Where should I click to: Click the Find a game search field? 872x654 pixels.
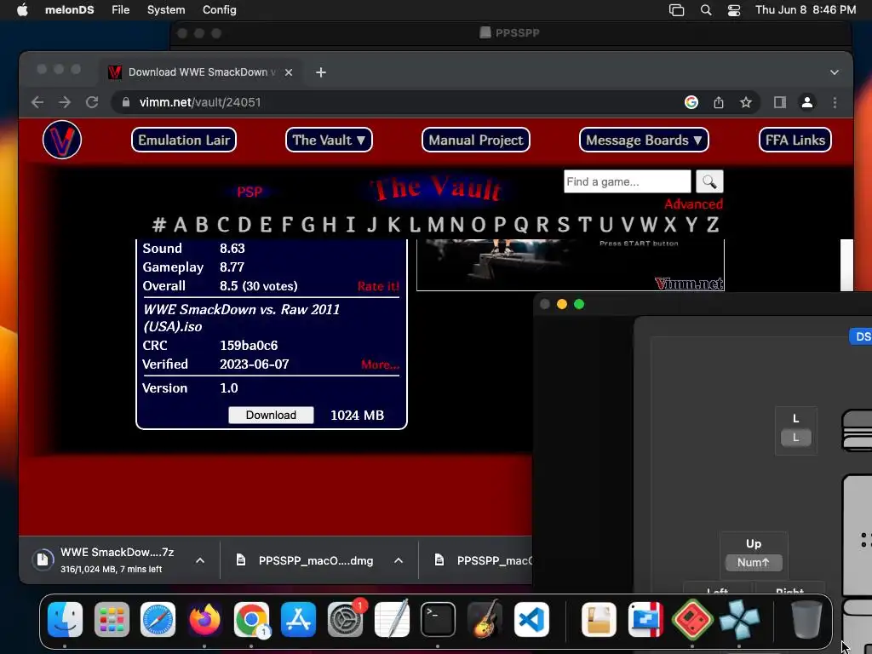tap(627, 182)
